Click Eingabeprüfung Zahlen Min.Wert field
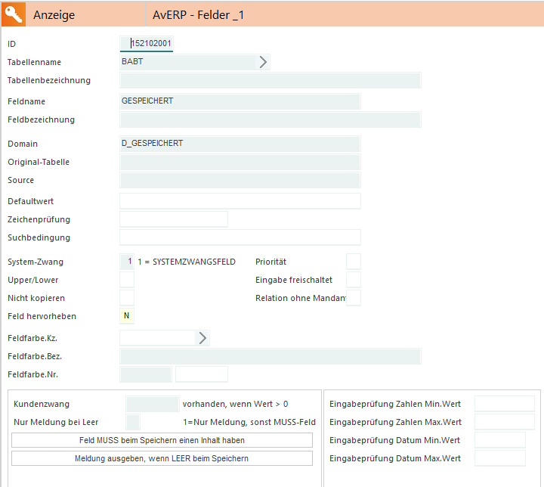 coord(504,404)
